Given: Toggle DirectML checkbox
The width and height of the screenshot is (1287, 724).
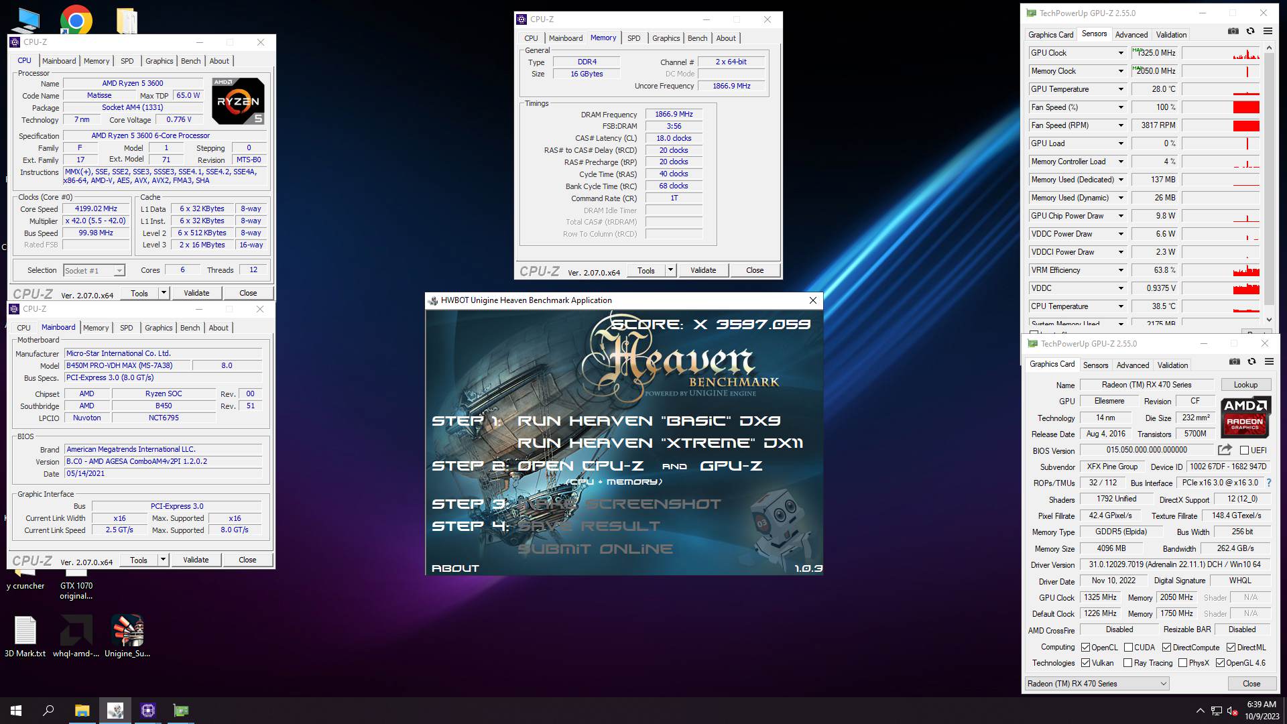Looking at the screenshot, I should 1231,648.
